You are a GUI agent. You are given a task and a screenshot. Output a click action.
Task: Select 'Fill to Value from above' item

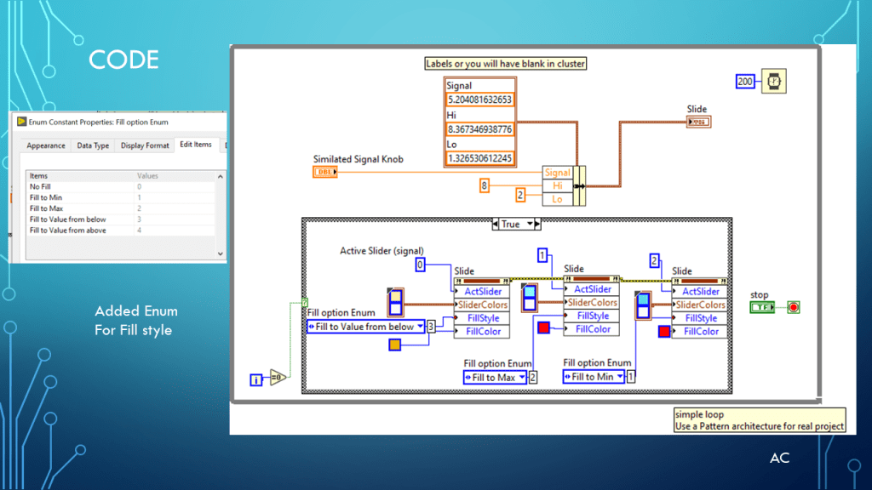pyautogui.click(x=68, y=231)
